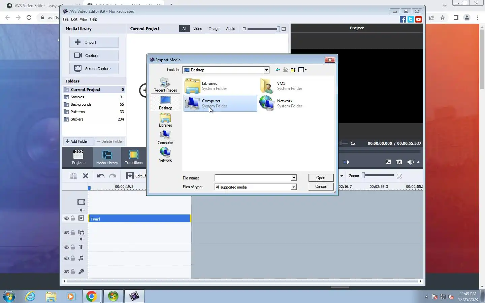485x303 pixels.
Task: Toggle visibility eye of music track
Action: coord(66,259)
